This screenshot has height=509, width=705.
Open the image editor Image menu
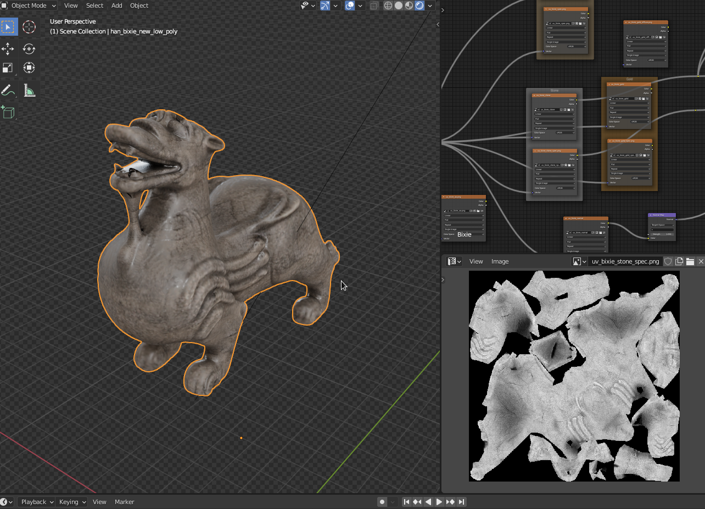click(x=500, y=261)
